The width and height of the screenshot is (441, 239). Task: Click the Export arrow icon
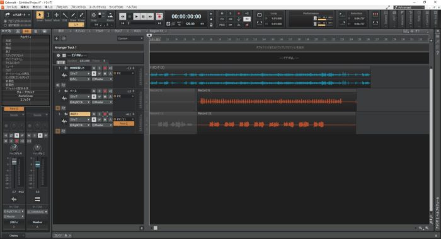click(x=8, y=15)
